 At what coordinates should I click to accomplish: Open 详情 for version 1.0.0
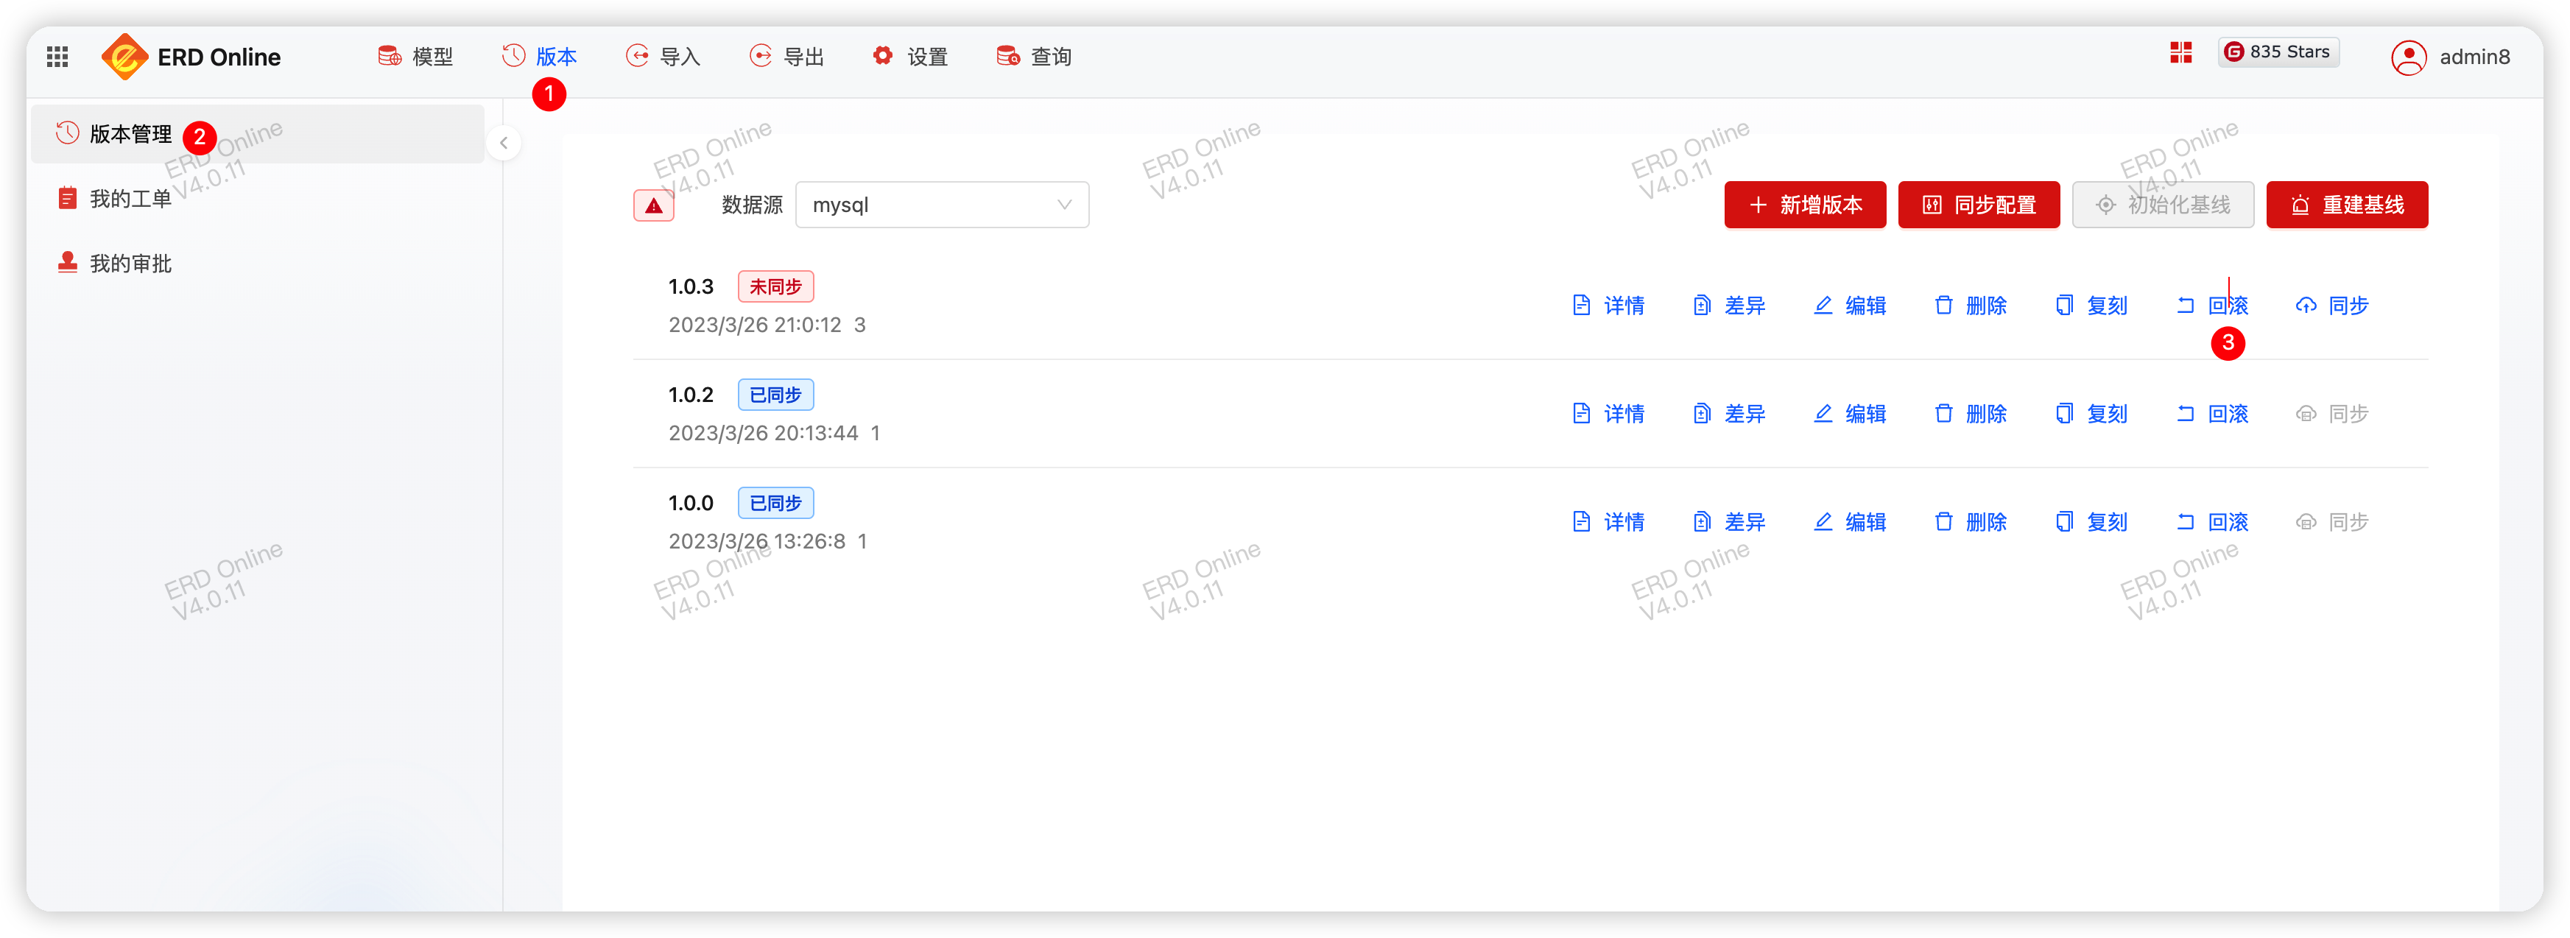coord(1608,522)
